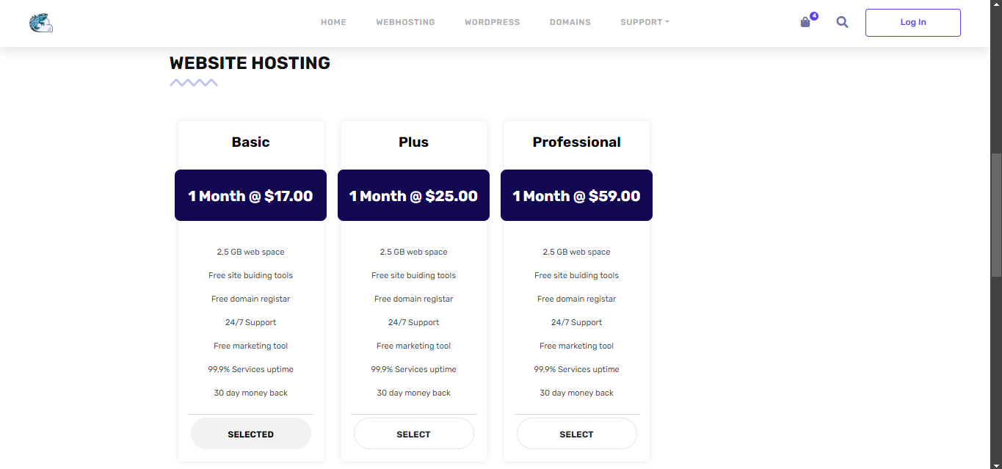Screen dimensions: 1002x469
Task: Click the Basic plan $17.00 price banner
Action: [x=250, y=195]
